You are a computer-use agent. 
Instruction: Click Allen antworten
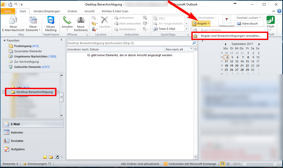(128, 24)
